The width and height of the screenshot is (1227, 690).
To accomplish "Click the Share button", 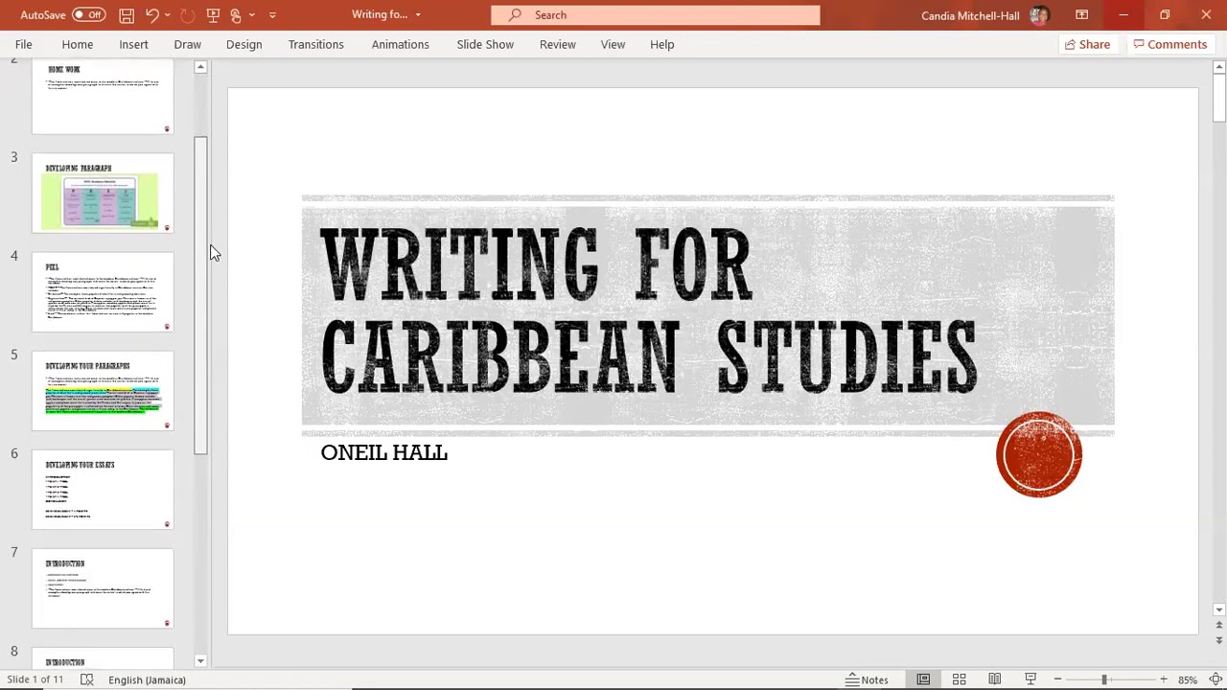I will click(1087, 44).
